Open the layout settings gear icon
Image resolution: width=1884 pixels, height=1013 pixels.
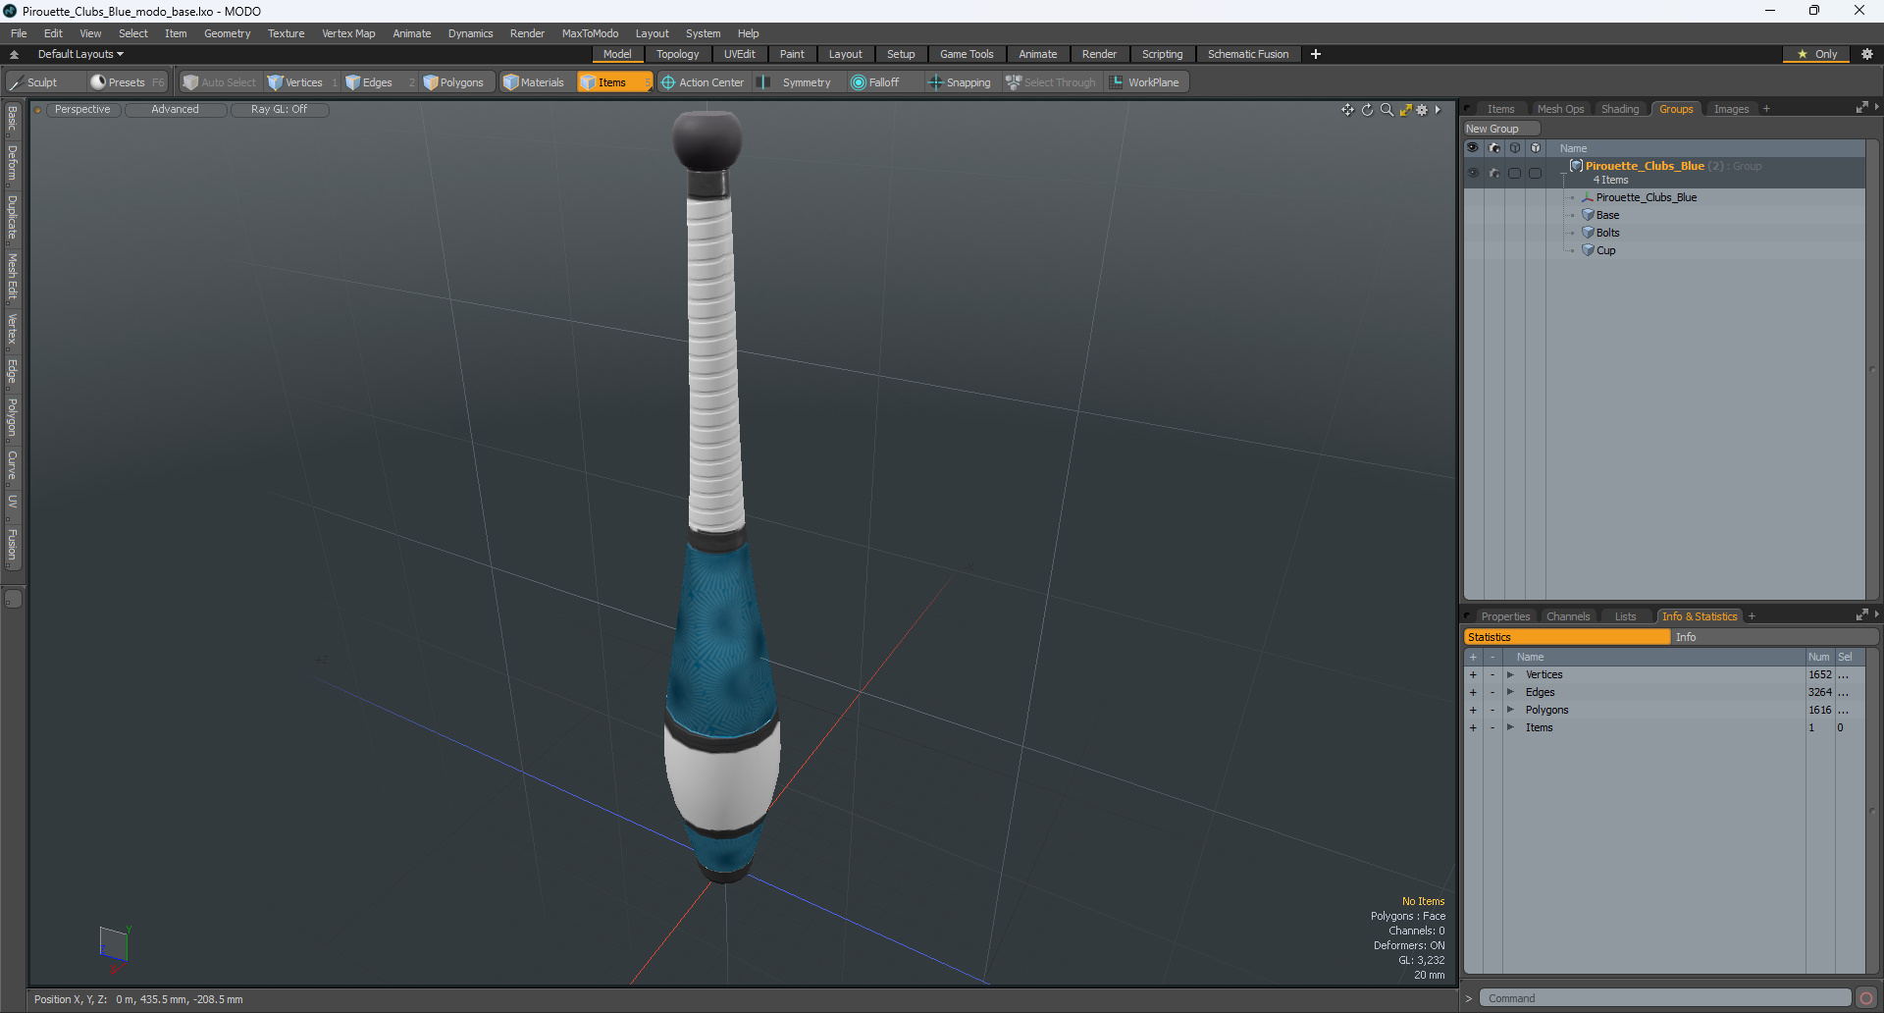pyautogui.click(x=1866, y=54)
